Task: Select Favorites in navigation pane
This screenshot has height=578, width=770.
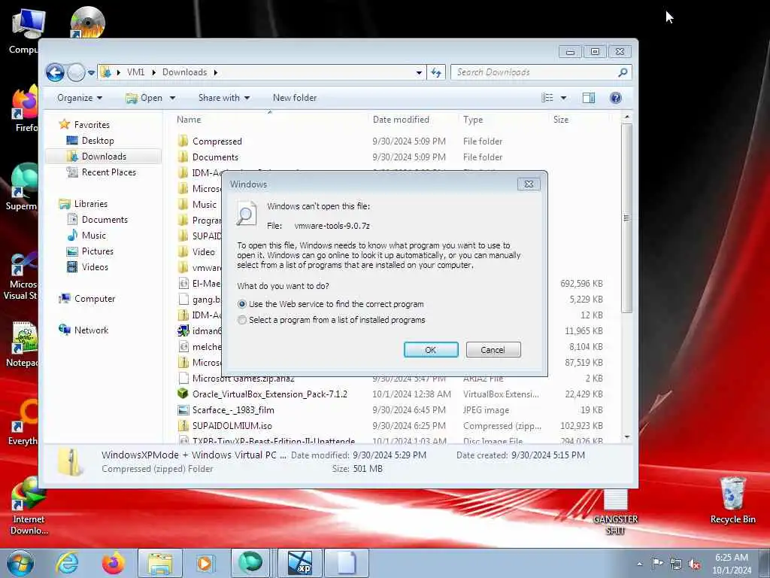Action: click(91, 125)
